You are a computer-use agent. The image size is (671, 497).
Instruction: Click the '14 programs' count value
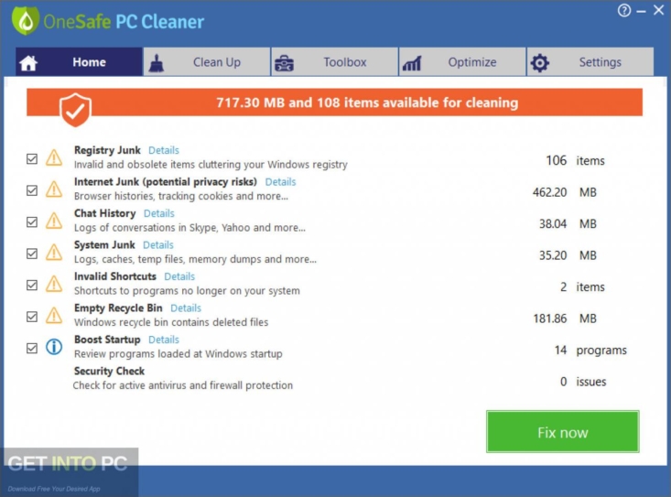point(590,351)
